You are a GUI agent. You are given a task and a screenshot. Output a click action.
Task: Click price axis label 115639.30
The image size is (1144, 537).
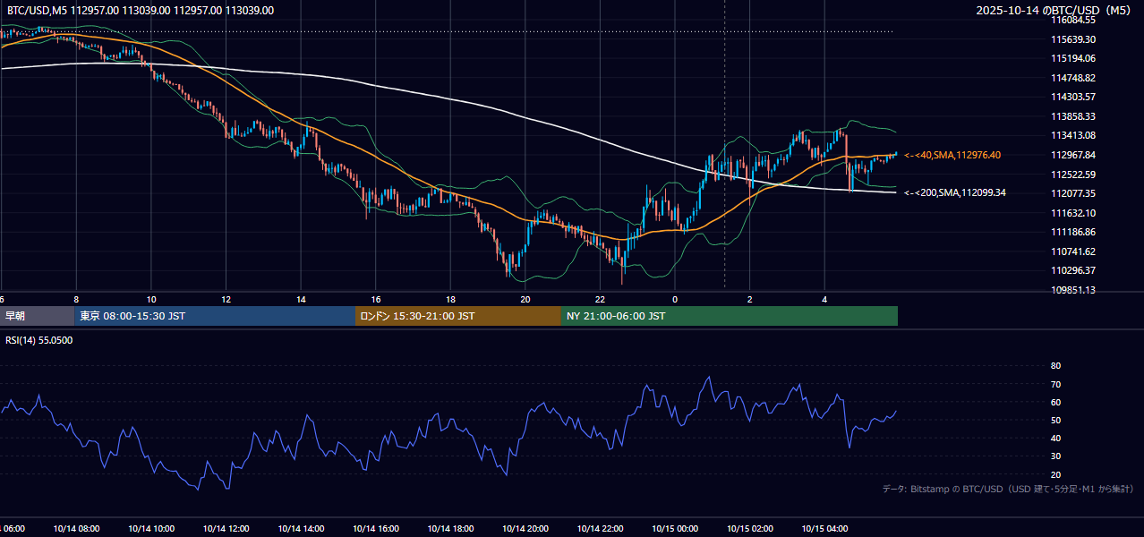tap(1073, 39)
